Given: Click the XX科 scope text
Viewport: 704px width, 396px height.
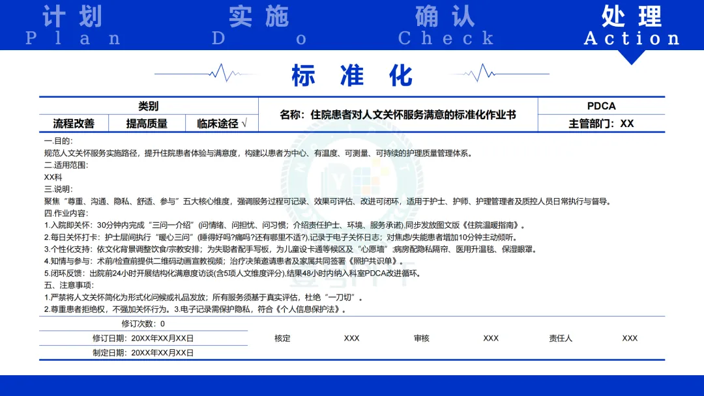Looking at the screenshot, I should [x=53, y=177].
